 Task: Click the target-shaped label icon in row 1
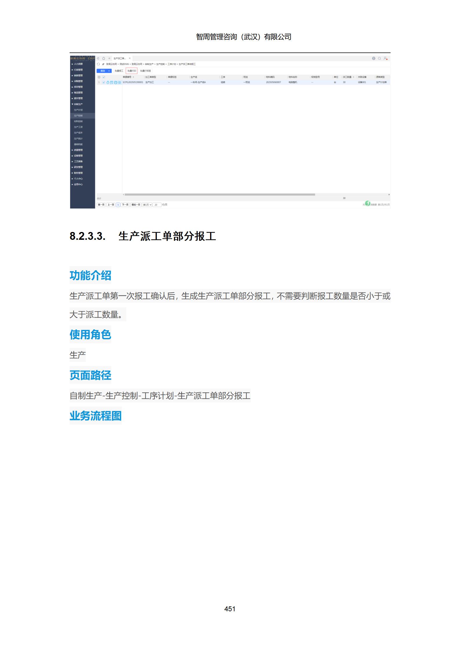(x=119, y=82)
